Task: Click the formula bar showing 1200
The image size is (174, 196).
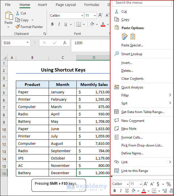Action: pyautogui.click(x=91, y=45)
